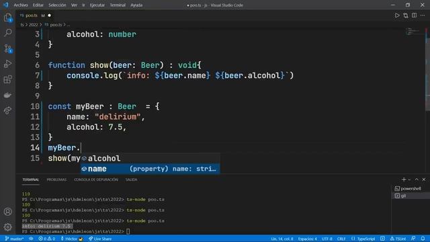Open editor More Actions ellipsis

pyautogui.click(x=423, y=15)
